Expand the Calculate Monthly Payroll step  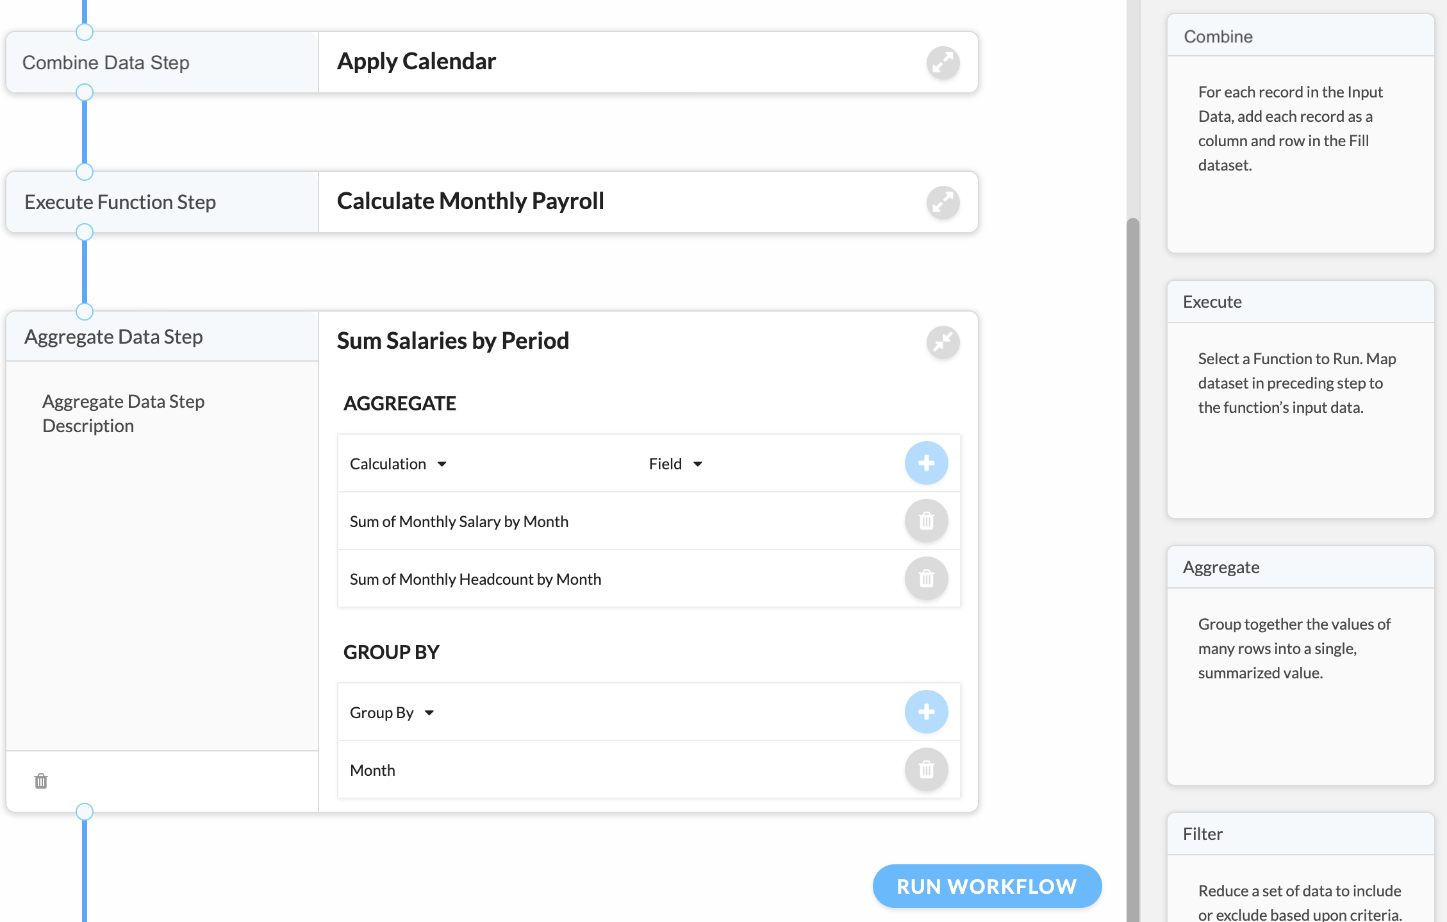coord(943,203)
